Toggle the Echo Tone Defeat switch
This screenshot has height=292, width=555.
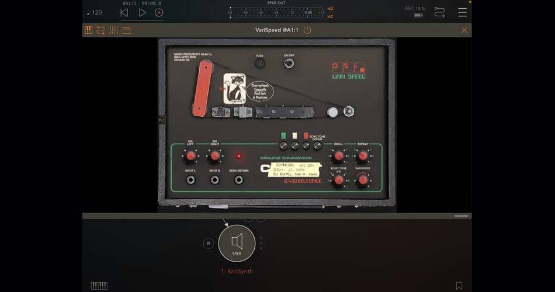pos(317,145)
